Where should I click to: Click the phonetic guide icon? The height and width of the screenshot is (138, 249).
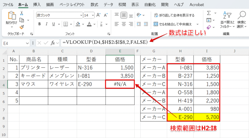click(101, 24)
